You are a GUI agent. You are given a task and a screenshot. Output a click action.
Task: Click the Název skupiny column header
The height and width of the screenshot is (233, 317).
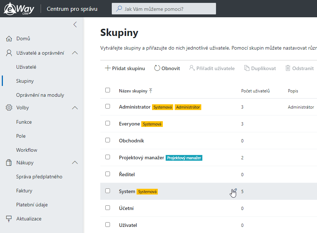point(133,91)
